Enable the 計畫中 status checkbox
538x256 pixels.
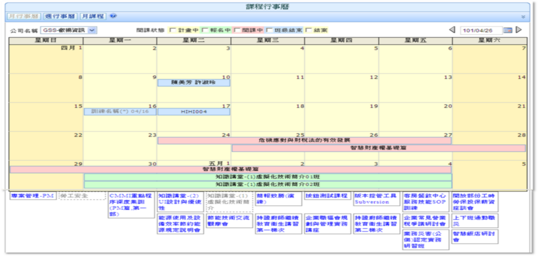(x=172, y=30)
